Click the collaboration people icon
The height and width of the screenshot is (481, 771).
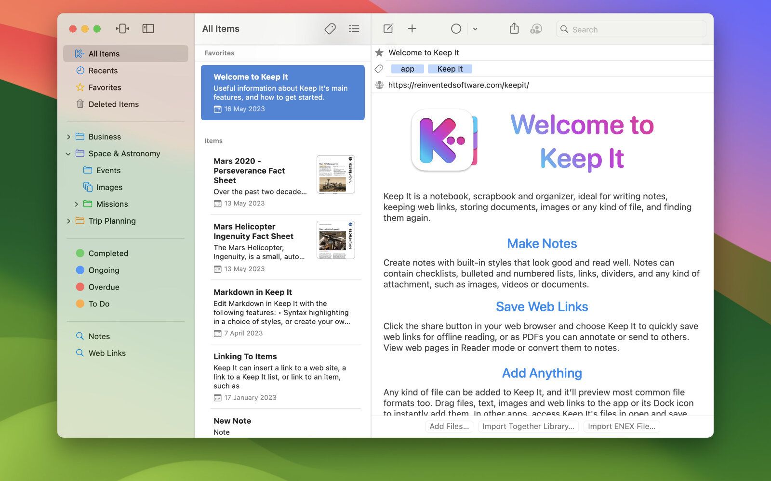(x=536, y=29)
